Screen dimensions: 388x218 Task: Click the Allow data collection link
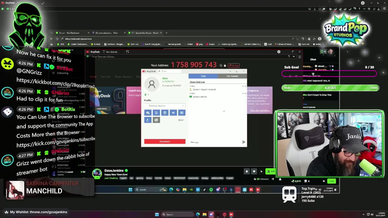(259, 110)
